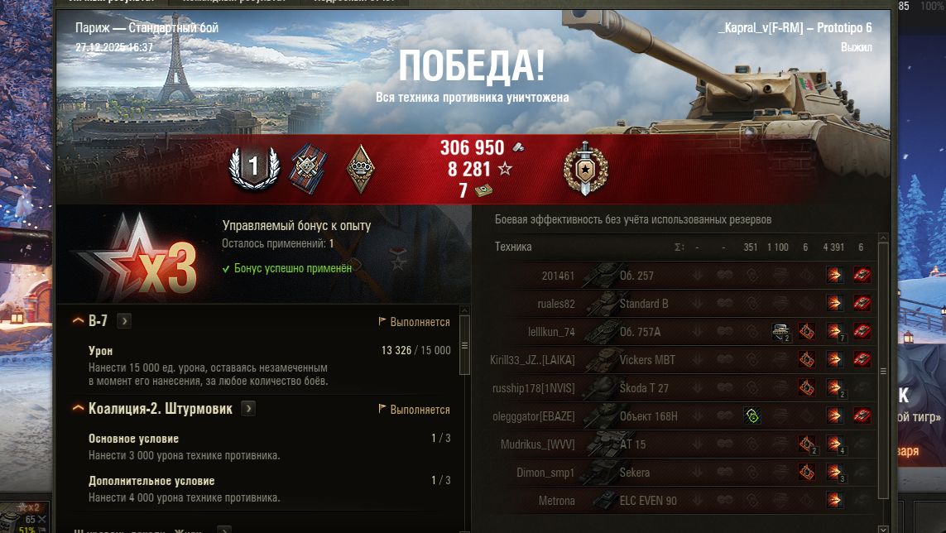Click the missions panel scrollbar handle
Viewport: 946px width, 533px height.
pos(464,345)
